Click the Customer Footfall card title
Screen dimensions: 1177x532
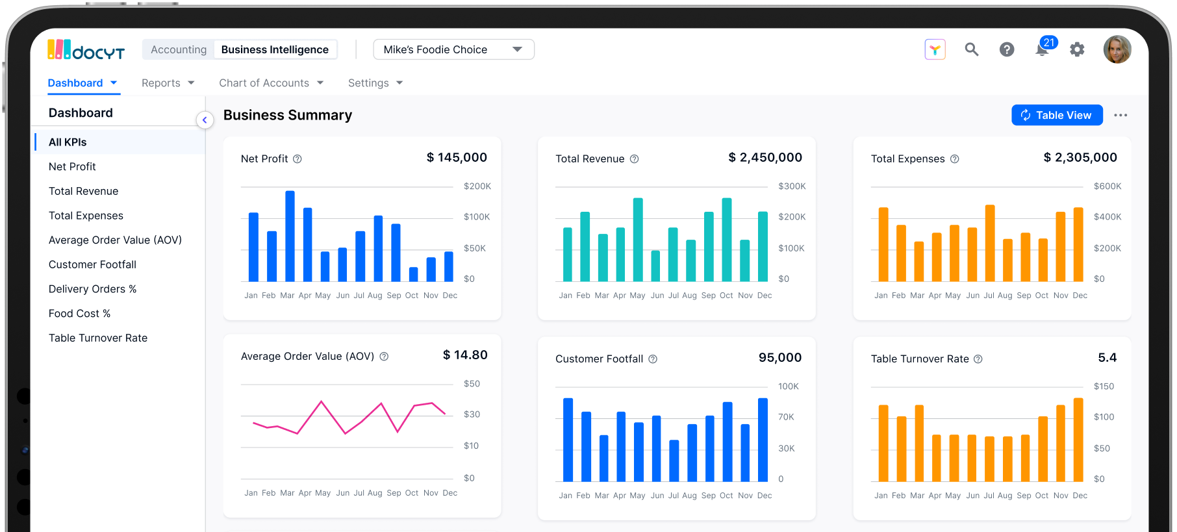click(599, 359)
